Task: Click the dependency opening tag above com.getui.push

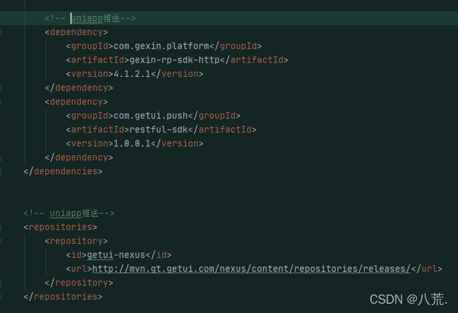Action: [76, 102]
